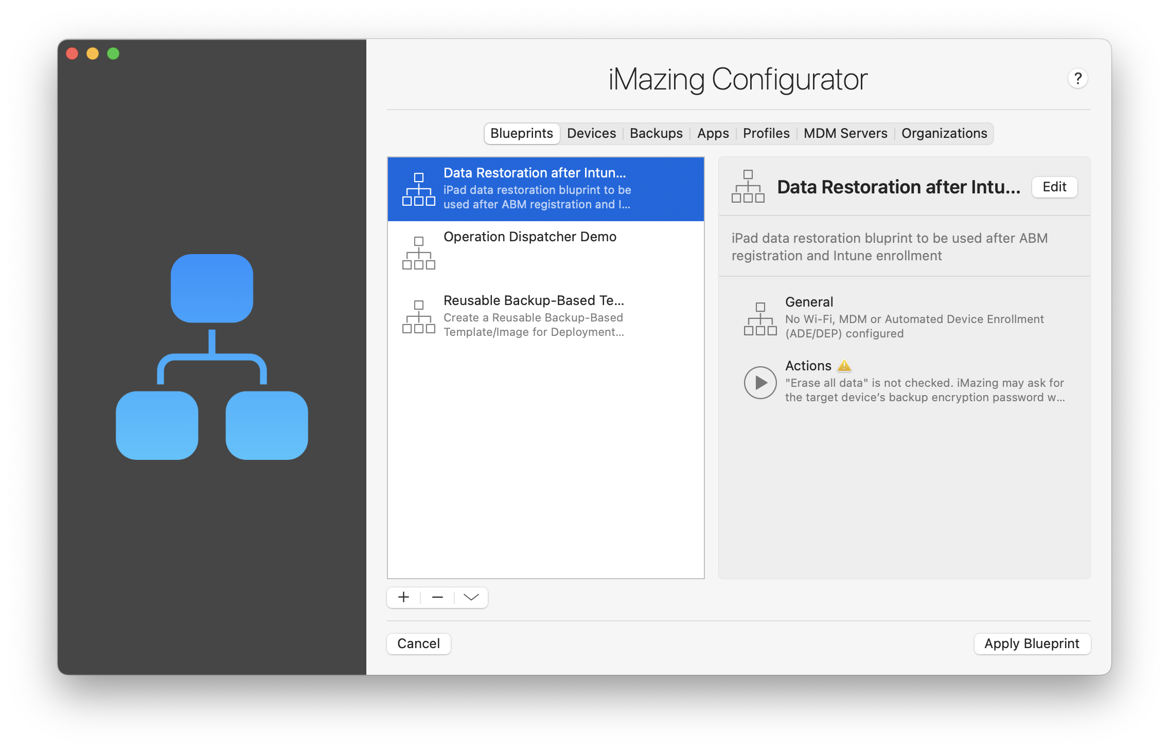Click the Actions section heading

[808, 366]
